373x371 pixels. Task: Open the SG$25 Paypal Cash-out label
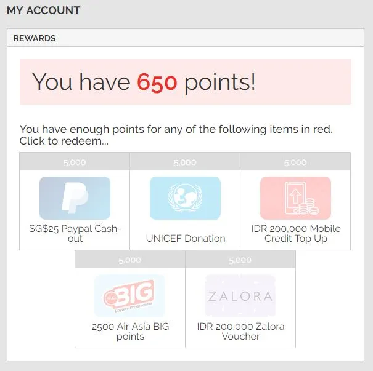click(x=75, y=233)
